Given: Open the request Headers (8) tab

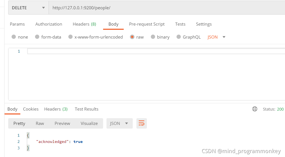Looking at the screenshot, I should click(84, 24).
